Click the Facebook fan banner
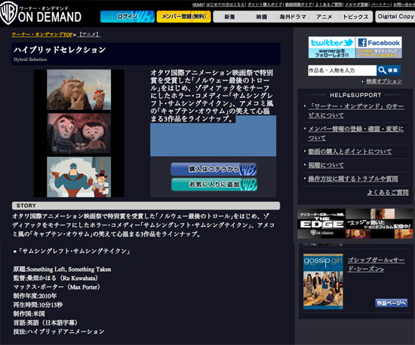 [379, 47]
